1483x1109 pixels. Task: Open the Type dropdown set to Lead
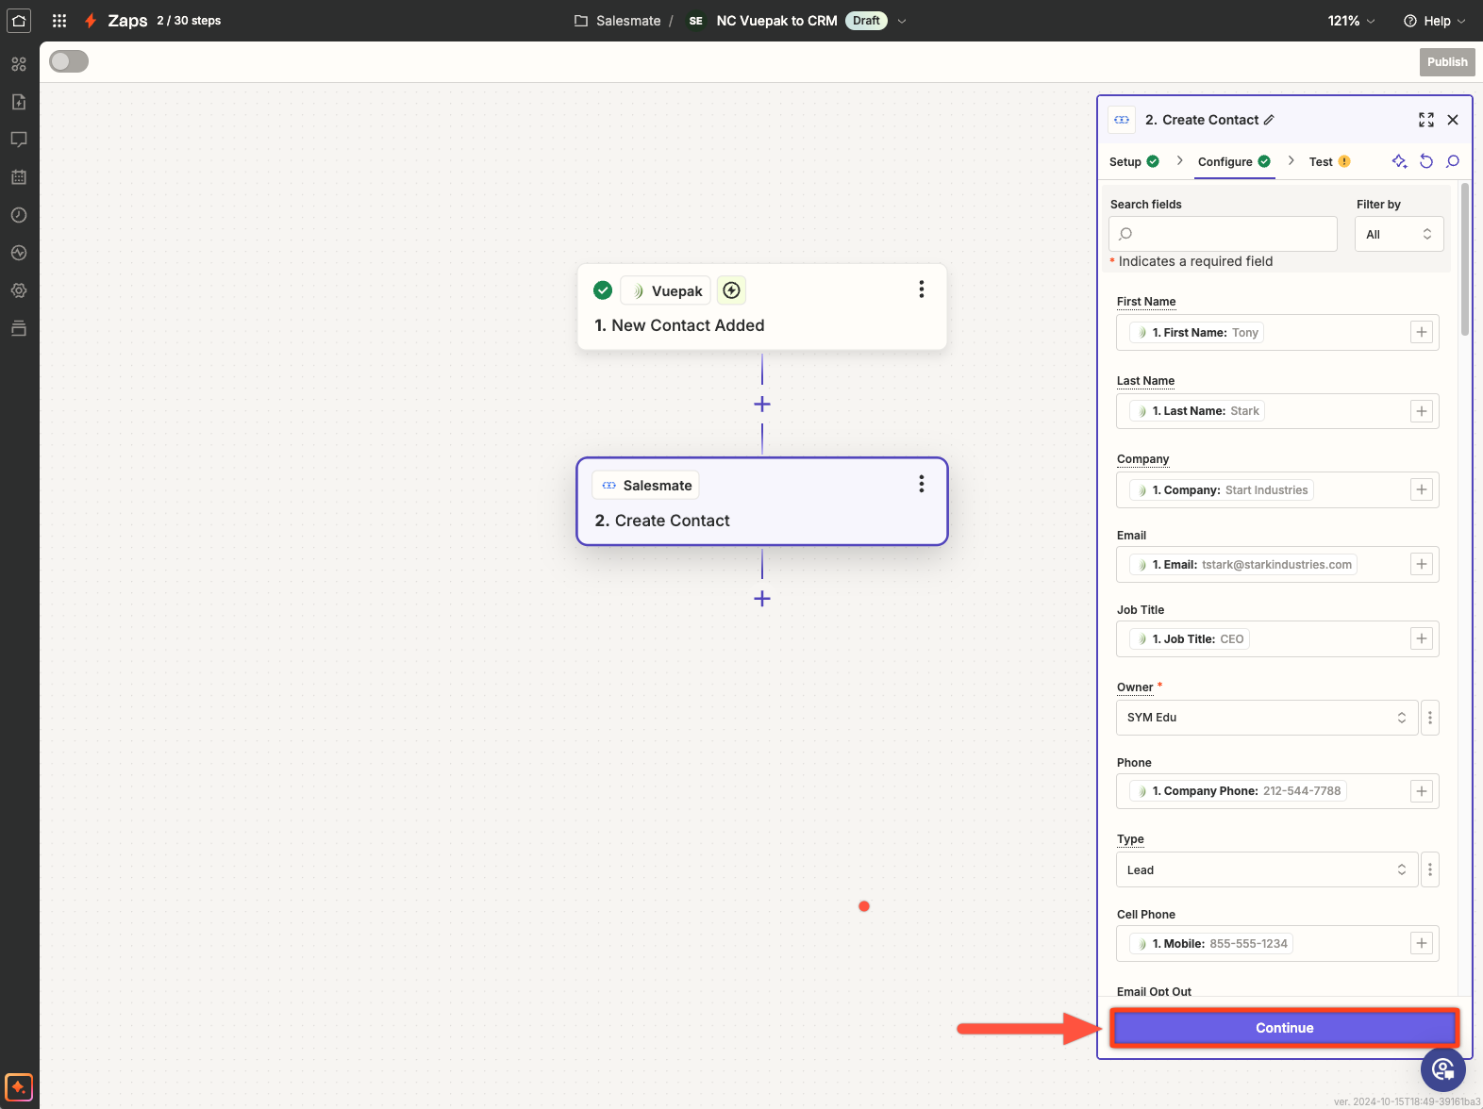(x=1266, y=869)
